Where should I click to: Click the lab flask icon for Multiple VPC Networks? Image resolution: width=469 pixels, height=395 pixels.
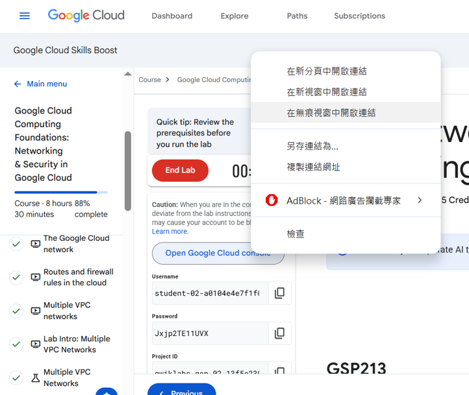coord(36,377)
